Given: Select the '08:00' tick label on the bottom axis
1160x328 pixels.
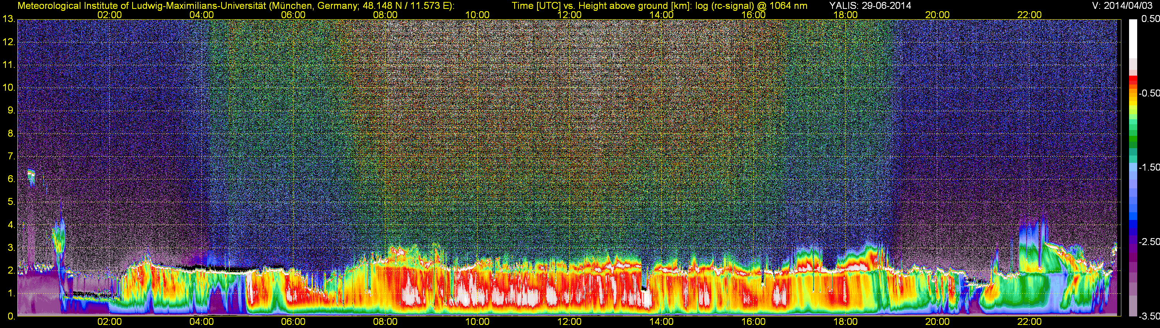Looking at the screenshot, I should tap(386, 322).
